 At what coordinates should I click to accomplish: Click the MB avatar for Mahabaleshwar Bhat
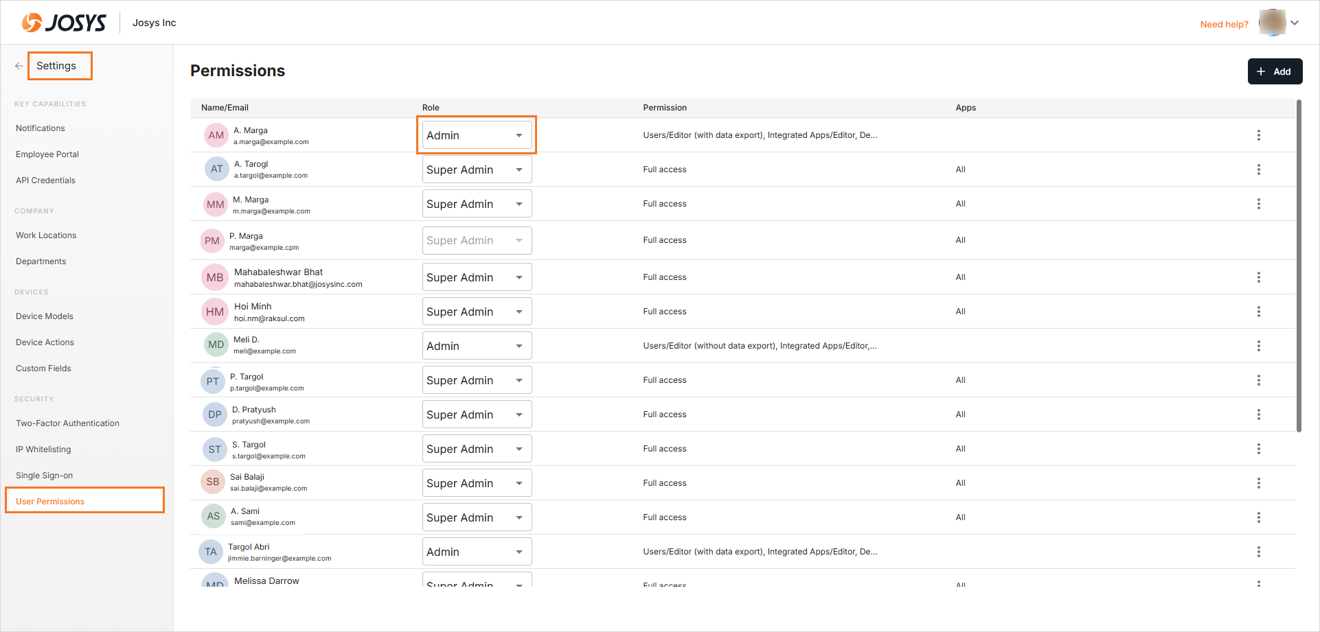coord(215,277)
